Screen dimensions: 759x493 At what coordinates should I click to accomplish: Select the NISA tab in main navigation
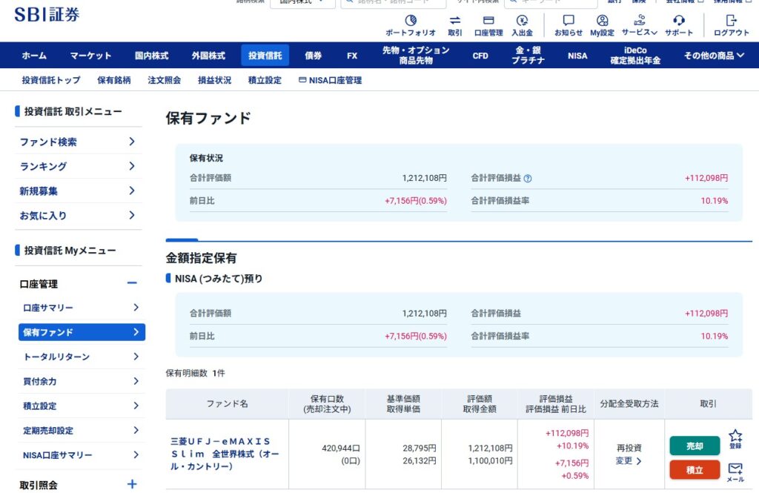pyautogui.click(x=577, y=56)
